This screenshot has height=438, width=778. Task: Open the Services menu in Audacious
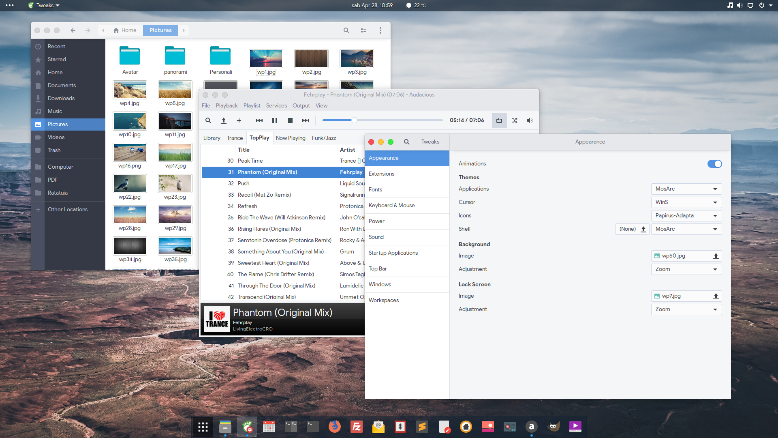click(276, 105)
